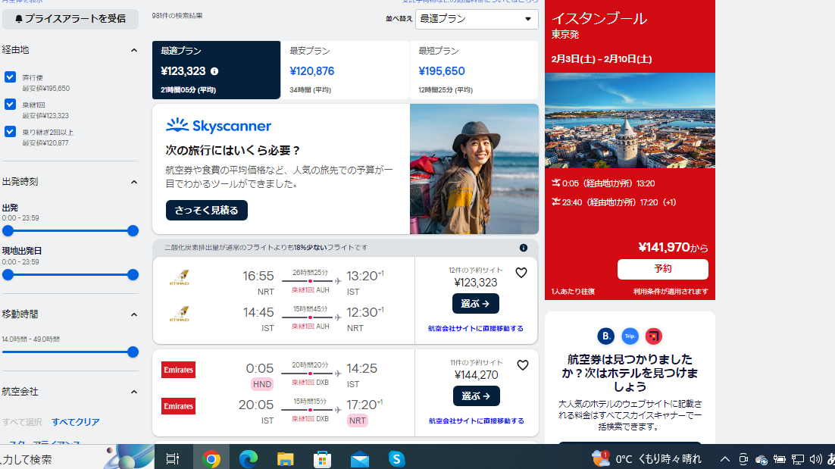Click the プライスアラートを受信 button

tap(70, 19)
